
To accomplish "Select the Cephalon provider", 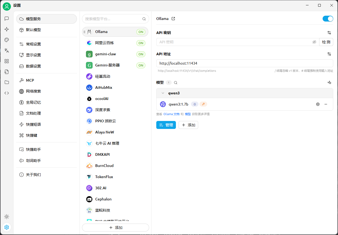I will click(115, 199).
